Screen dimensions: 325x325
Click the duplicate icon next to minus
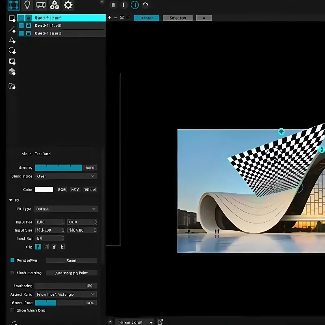(122, 17)
